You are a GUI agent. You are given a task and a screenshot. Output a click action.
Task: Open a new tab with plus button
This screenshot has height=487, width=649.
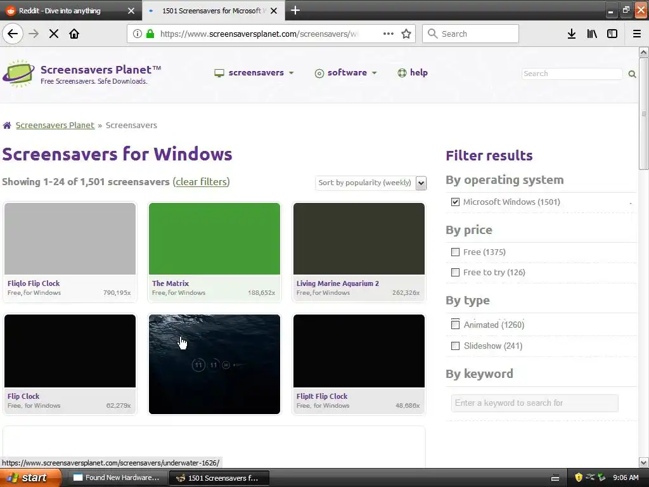click(295, 10)
